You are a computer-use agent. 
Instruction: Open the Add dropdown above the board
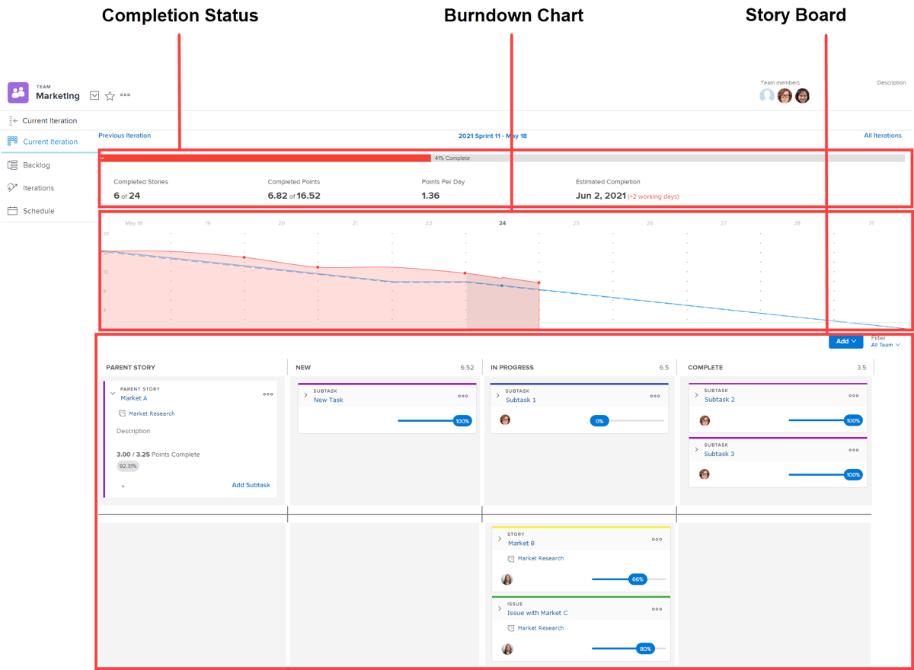pos(845,341)
